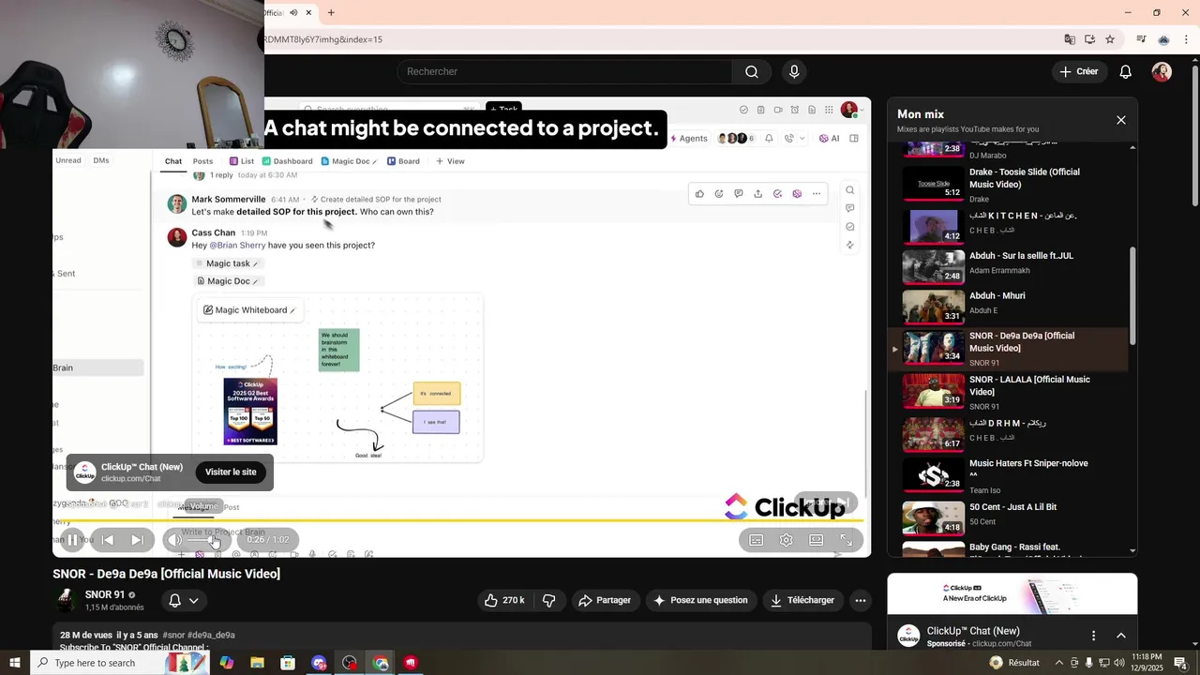
Task: Click the Télécharger download button
Action: click(x=802, y=600)
